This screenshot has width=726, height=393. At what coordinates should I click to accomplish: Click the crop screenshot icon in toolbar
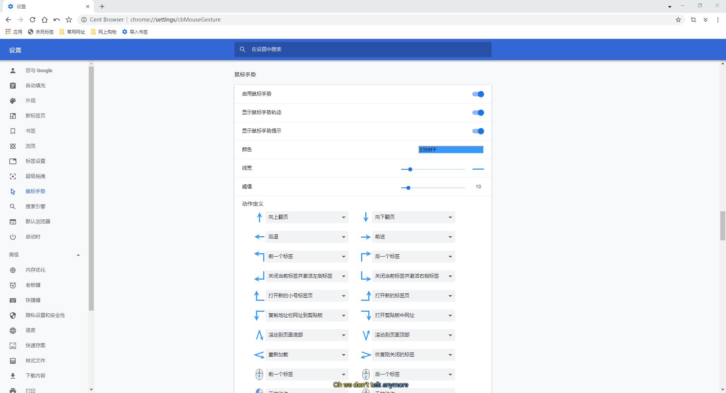point(693,20)
